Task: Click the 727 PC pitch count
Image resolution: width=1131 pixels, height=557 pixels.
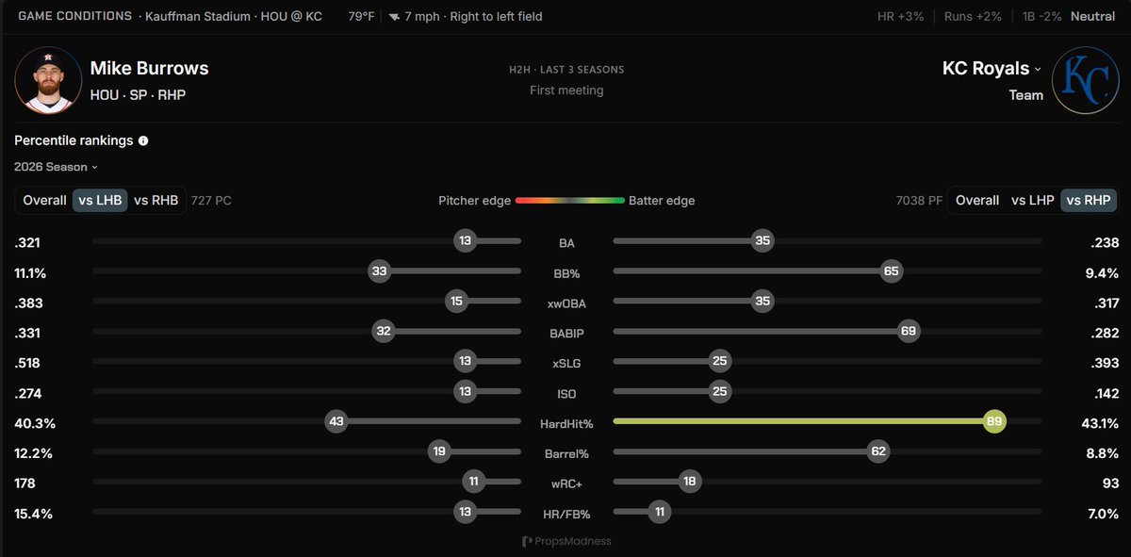Action: [x=211, y=201]
